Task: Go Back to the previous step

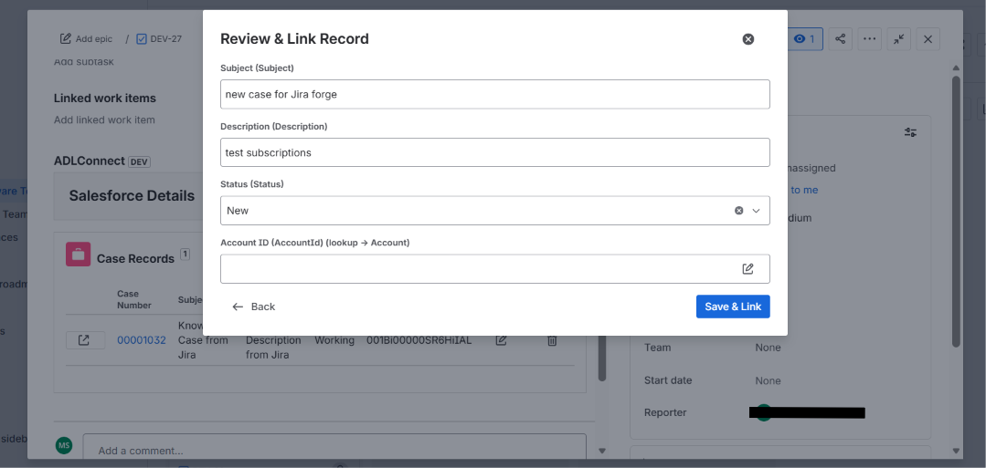Action: click(253, 307)
